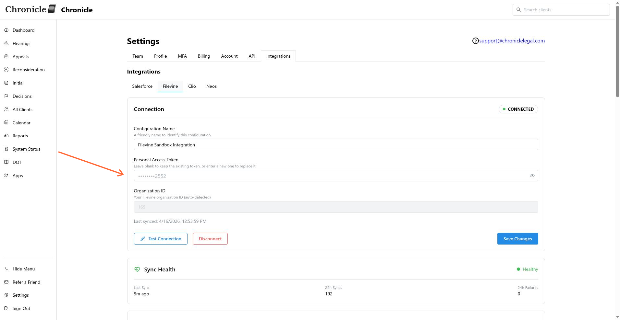Open the API tab

pos(252,56)
